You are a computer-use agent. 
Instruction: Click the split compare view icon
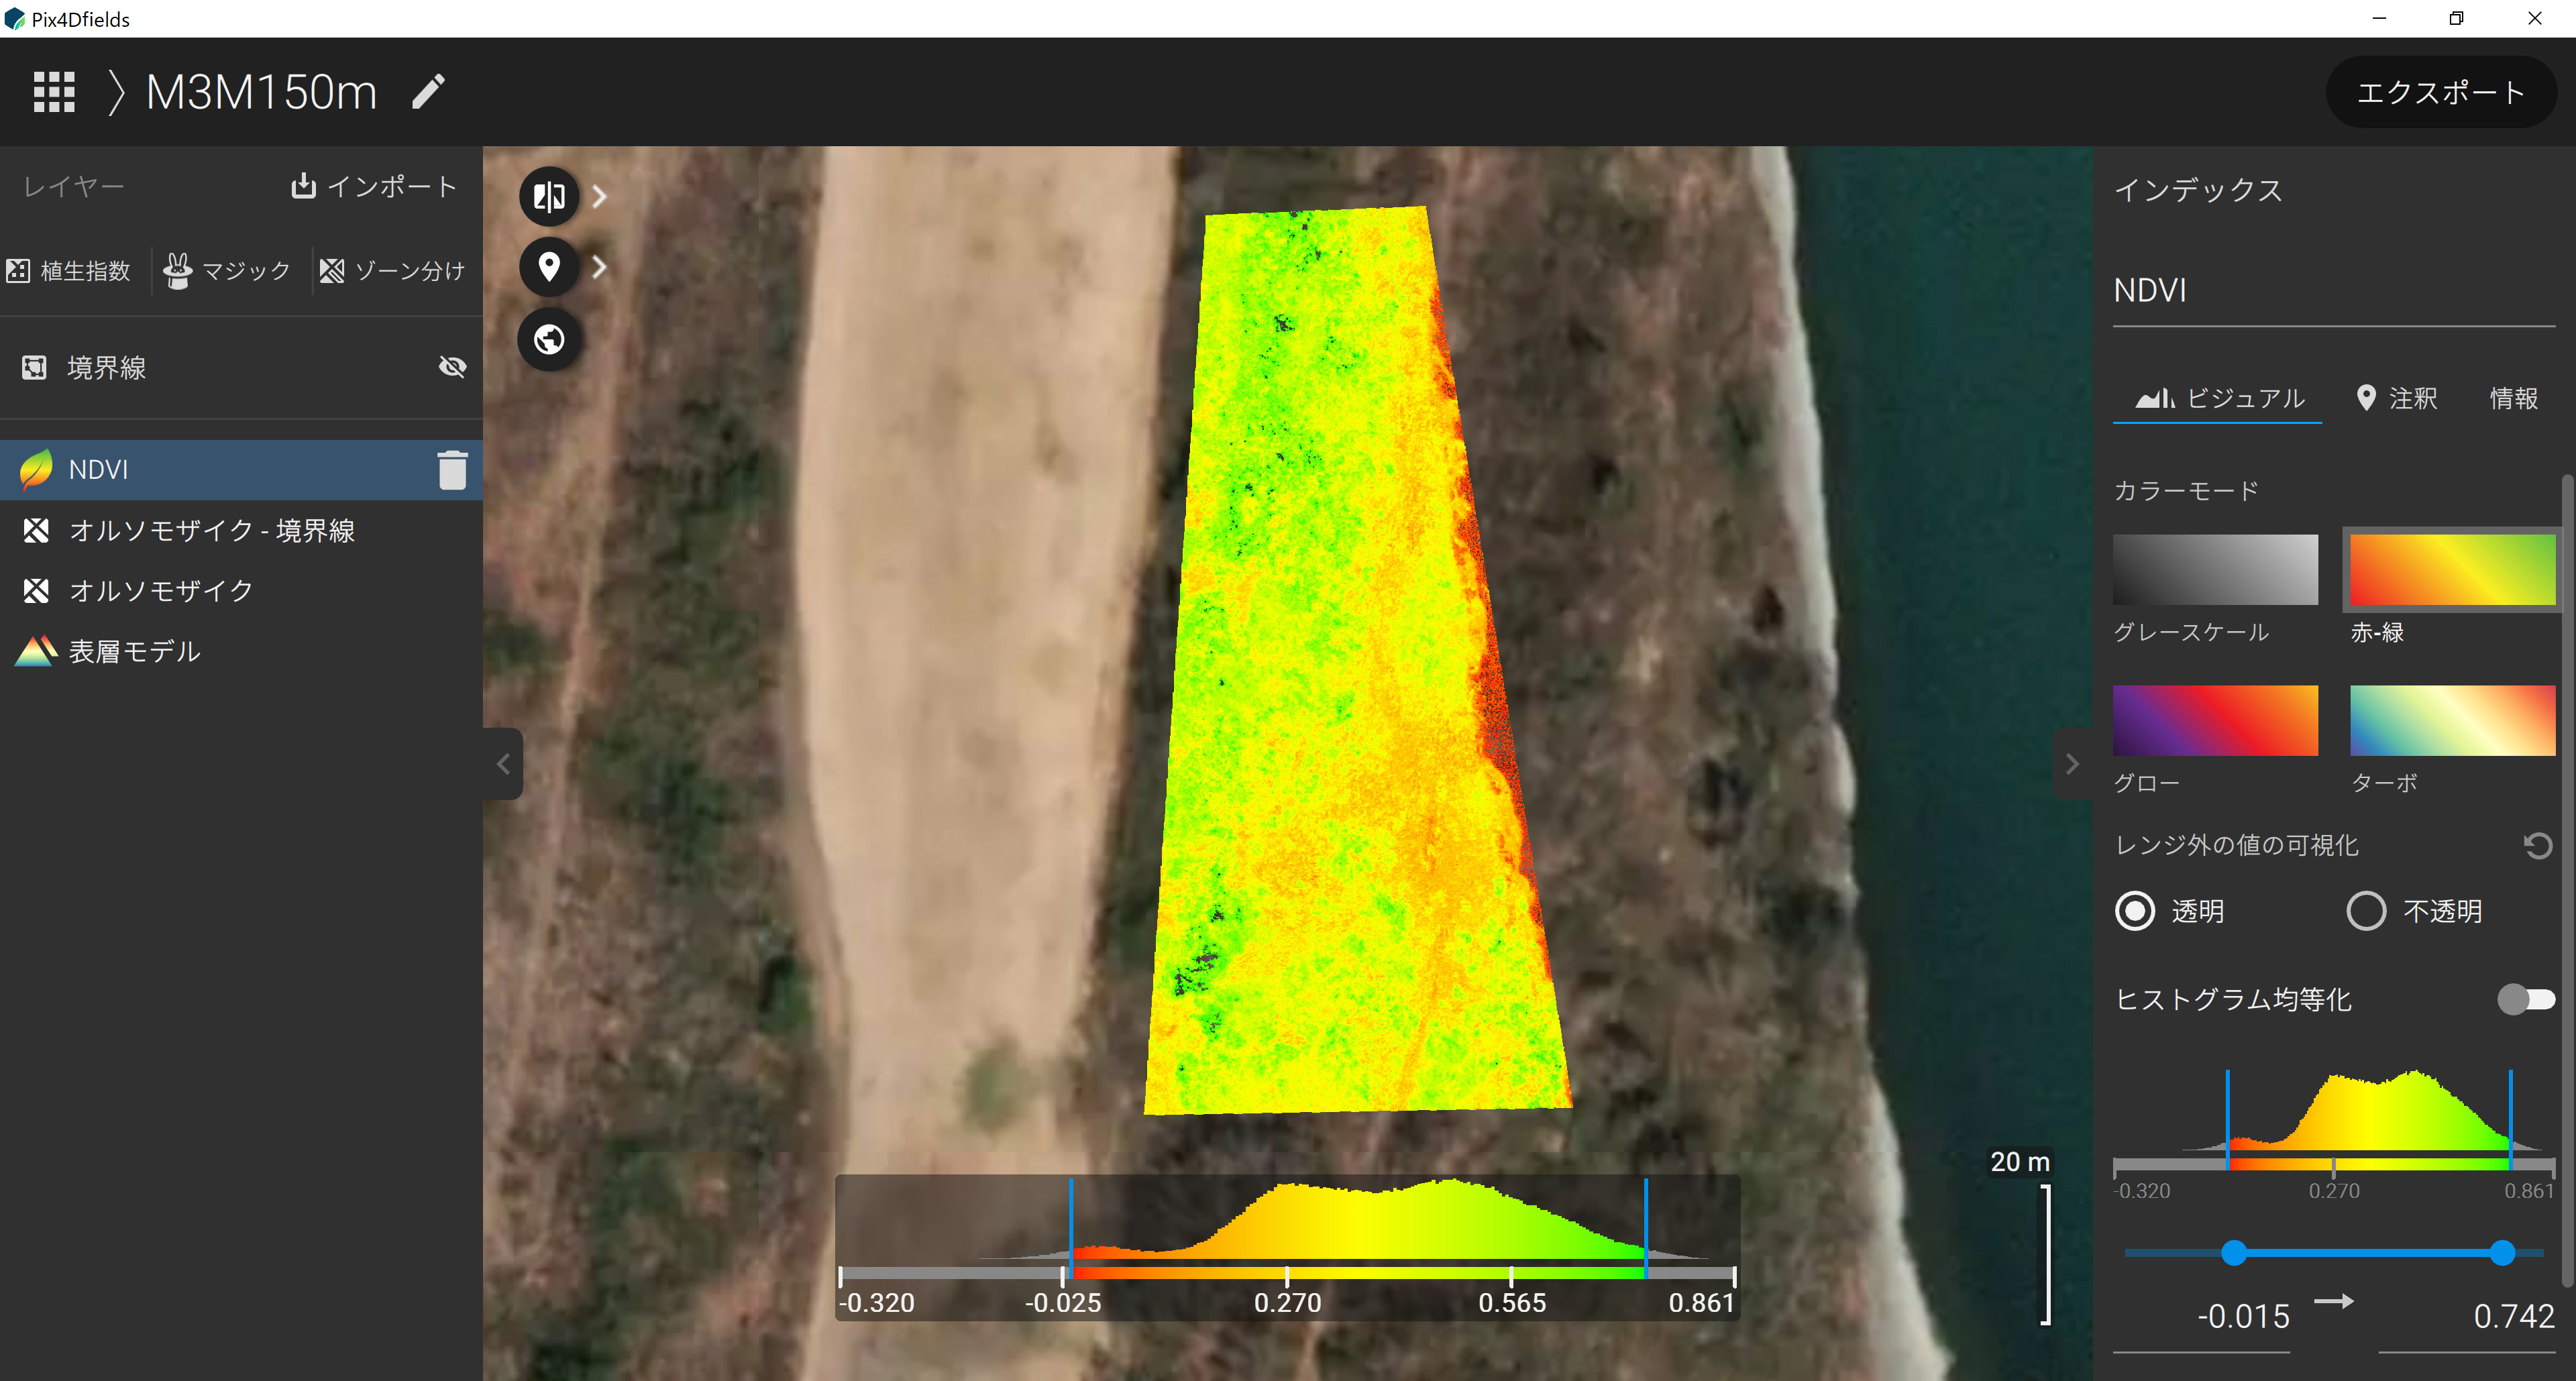(x=549, y=196)
